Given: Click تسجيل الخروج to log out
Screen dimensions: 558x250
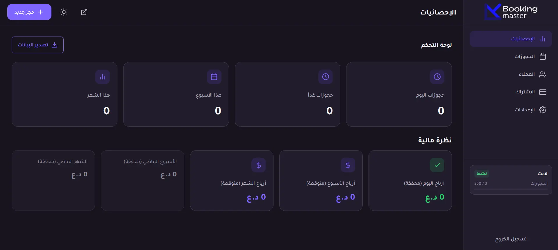Looking at the screenshot, I should (x=511, y=239).
